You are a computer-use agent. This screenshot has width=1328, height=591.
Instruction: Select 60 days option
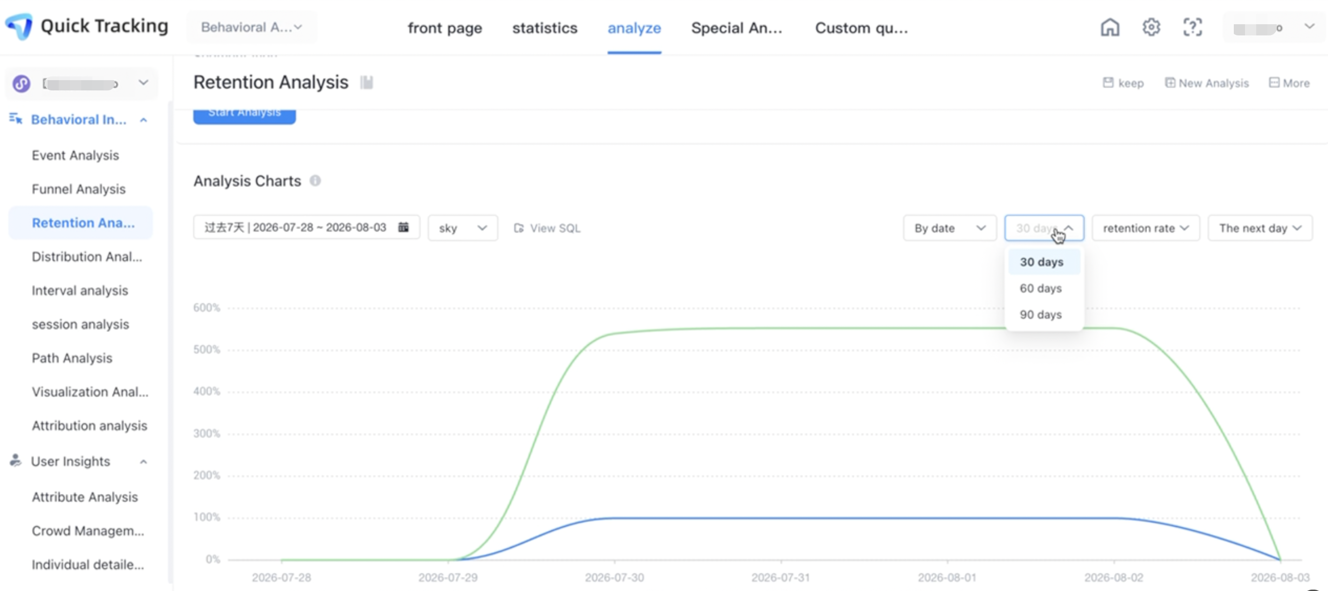1044,288
